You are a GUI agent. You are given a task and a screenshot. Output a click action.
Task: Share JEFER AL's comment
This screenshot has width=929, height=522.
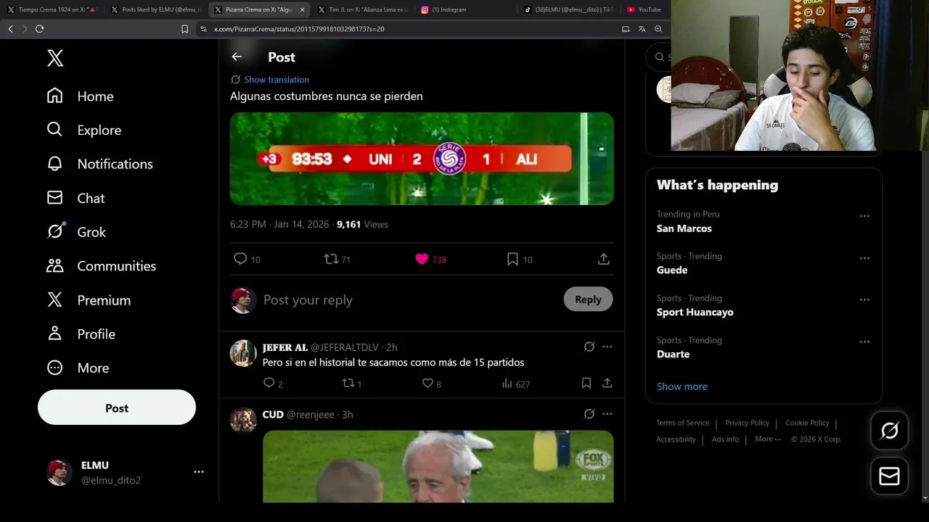[607, 383]
